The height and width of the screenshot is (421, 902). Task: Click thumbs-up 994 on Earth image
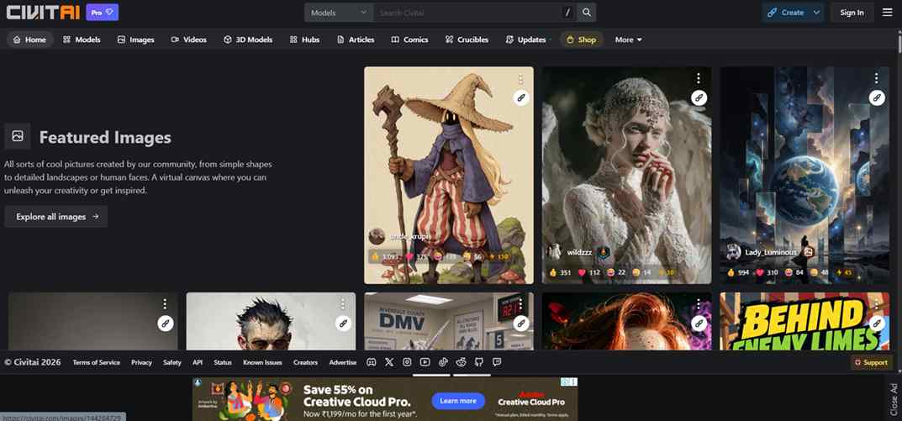click(737, 272)
